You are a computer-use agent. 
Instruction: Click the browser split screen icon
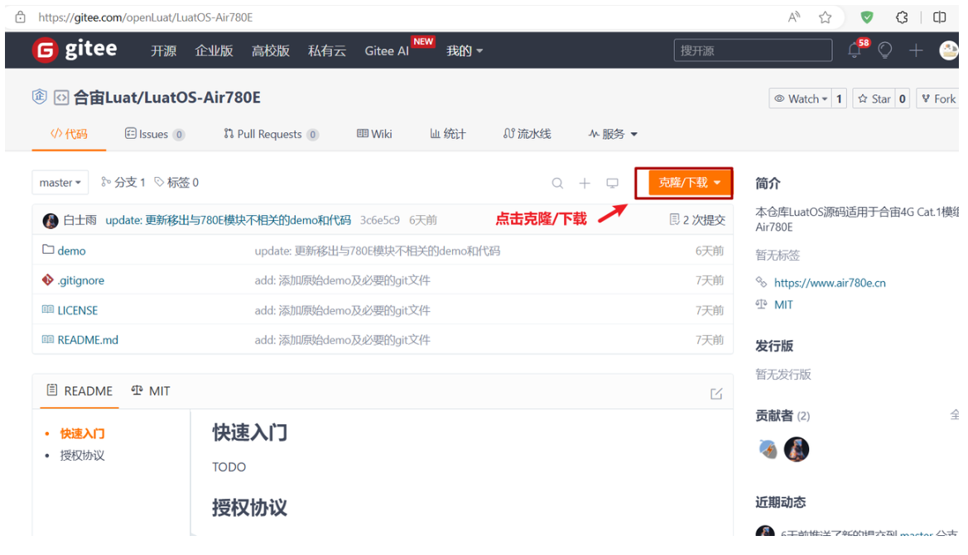coord(940,17)
